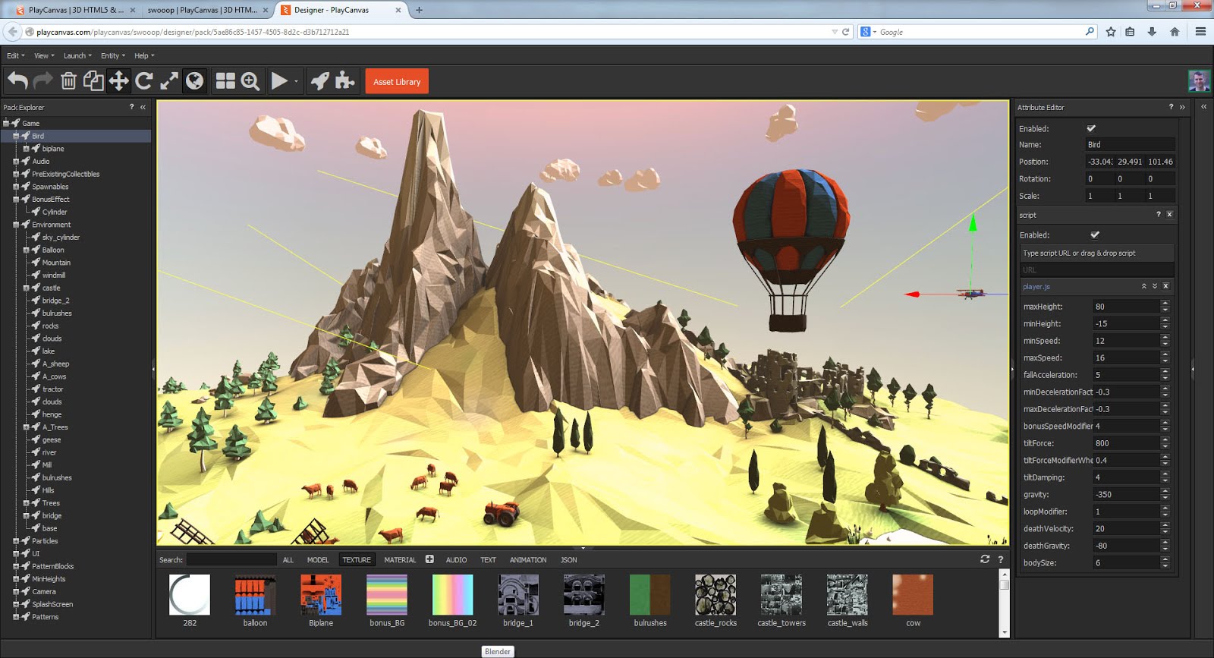Click the rocket publish icon
The width and height of the screenshot is (1214, 658).
pos(320,80)
